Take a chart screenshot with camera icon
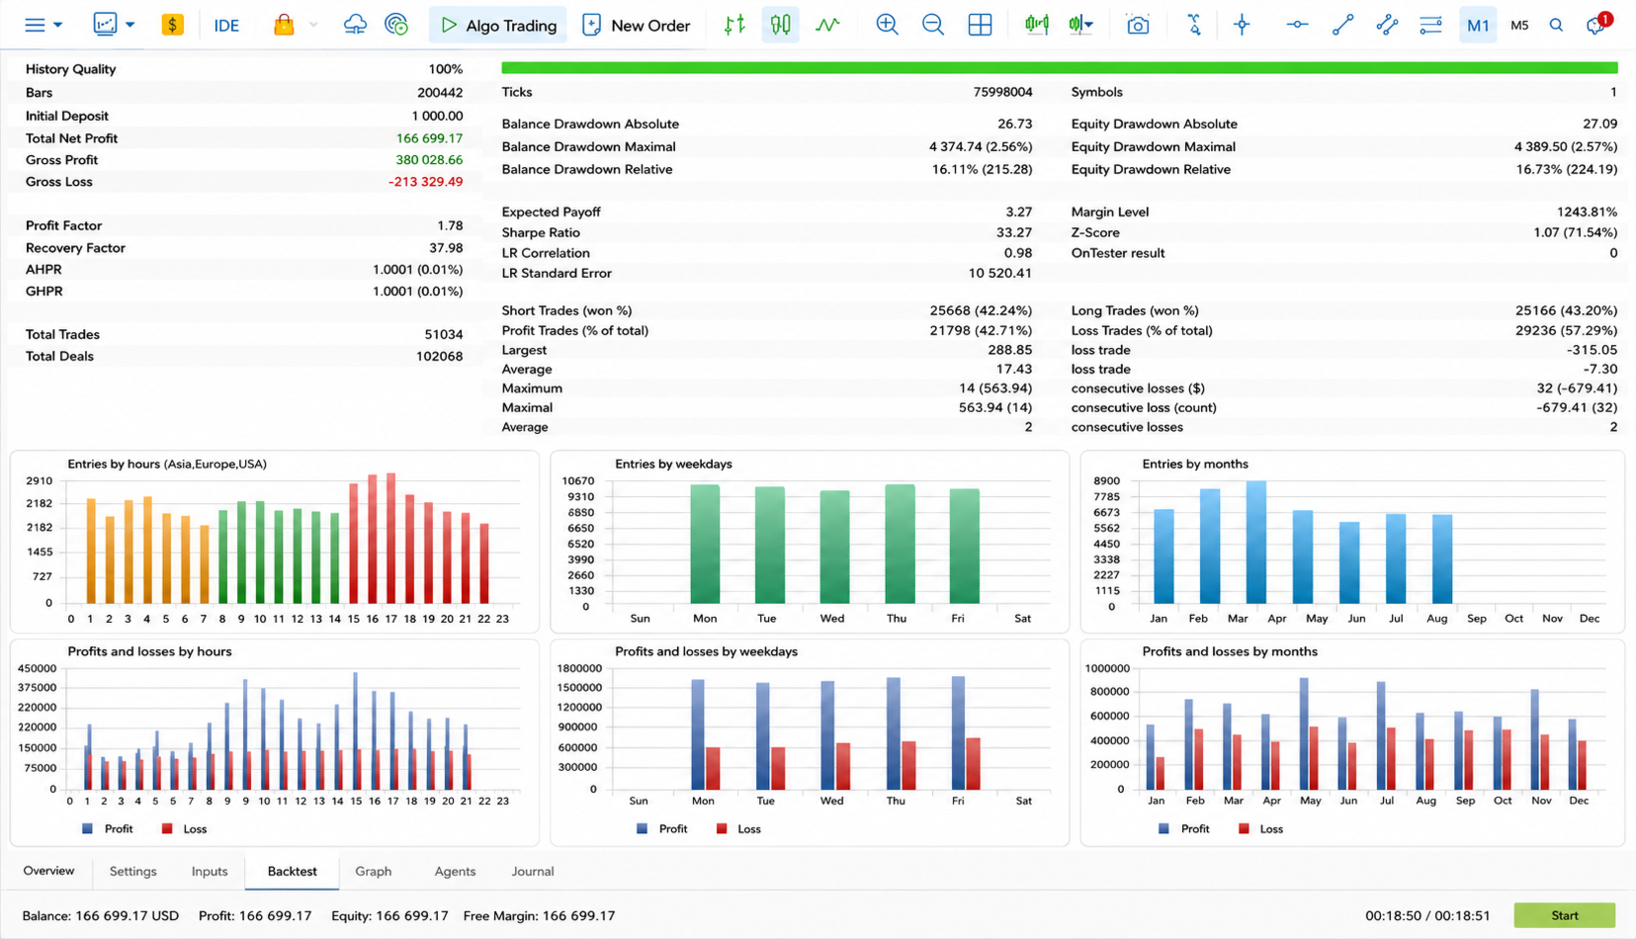The width and height of the screenshot is (1636, 939). [1138, 25]
